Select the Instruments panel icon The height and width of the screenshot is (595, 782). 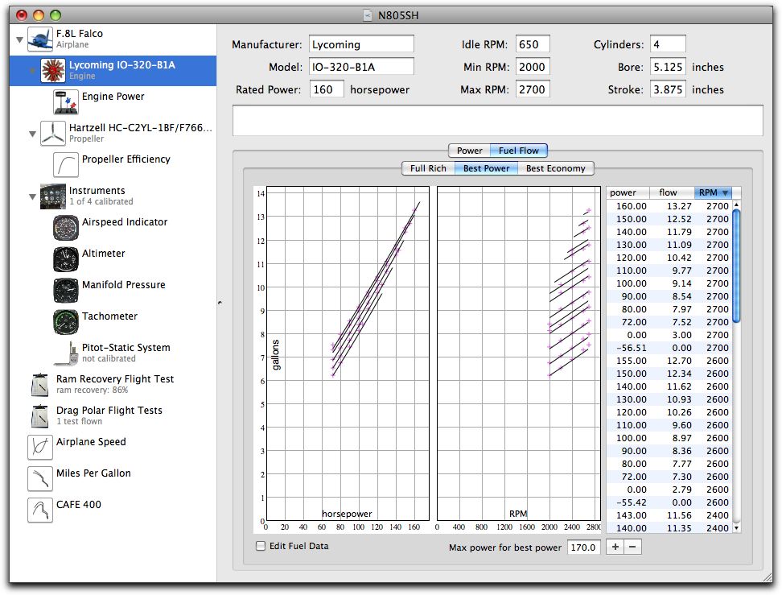(53, 196)
